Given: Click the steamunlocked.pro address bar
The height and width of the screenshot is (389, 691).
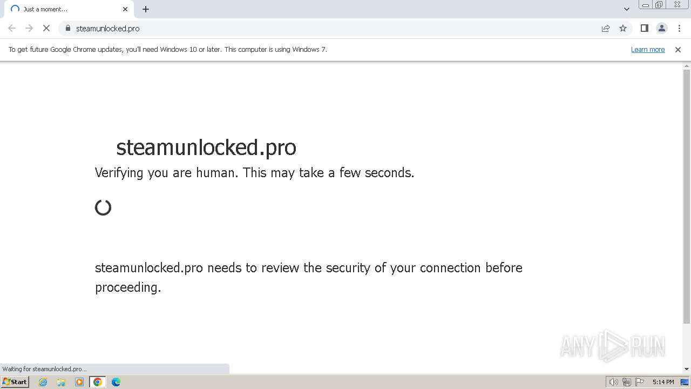Looking at the screenshot, I should pyautogui.click(x=324, y=28).
